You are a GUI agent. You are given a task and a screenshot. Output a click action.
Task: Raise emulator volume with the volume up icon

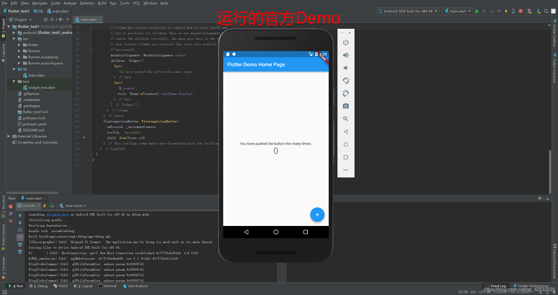(346, 55)
